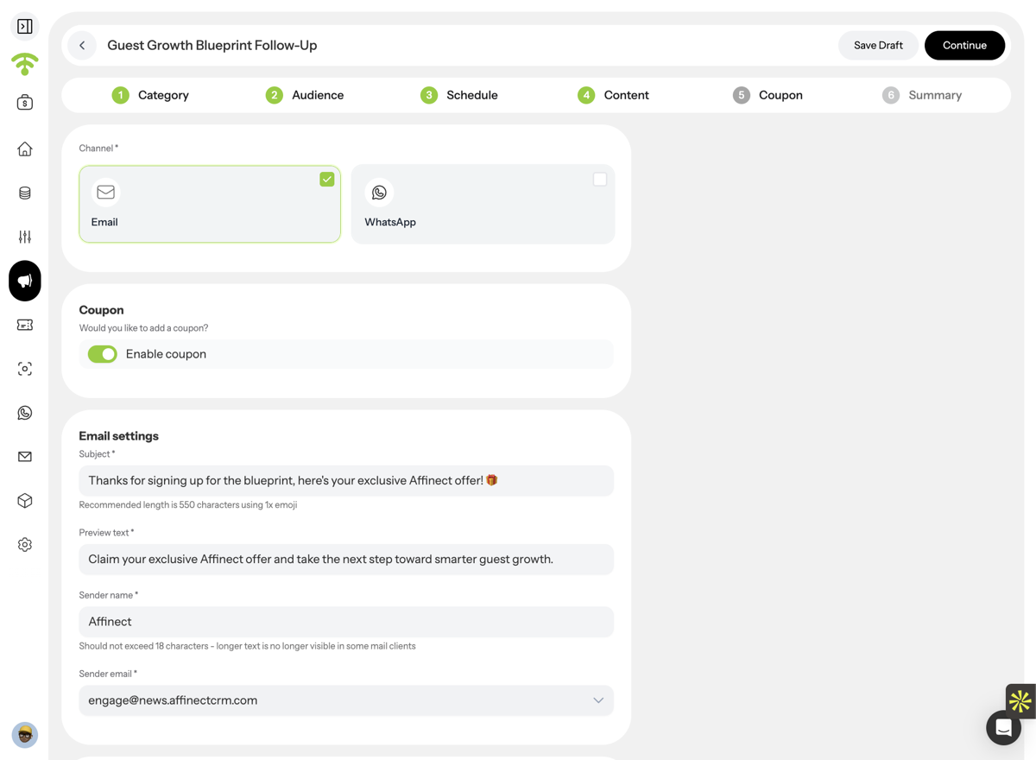Go to the Category step
Image resolution: width=1036 pixels, height=760 pixels.
[150, 95]
